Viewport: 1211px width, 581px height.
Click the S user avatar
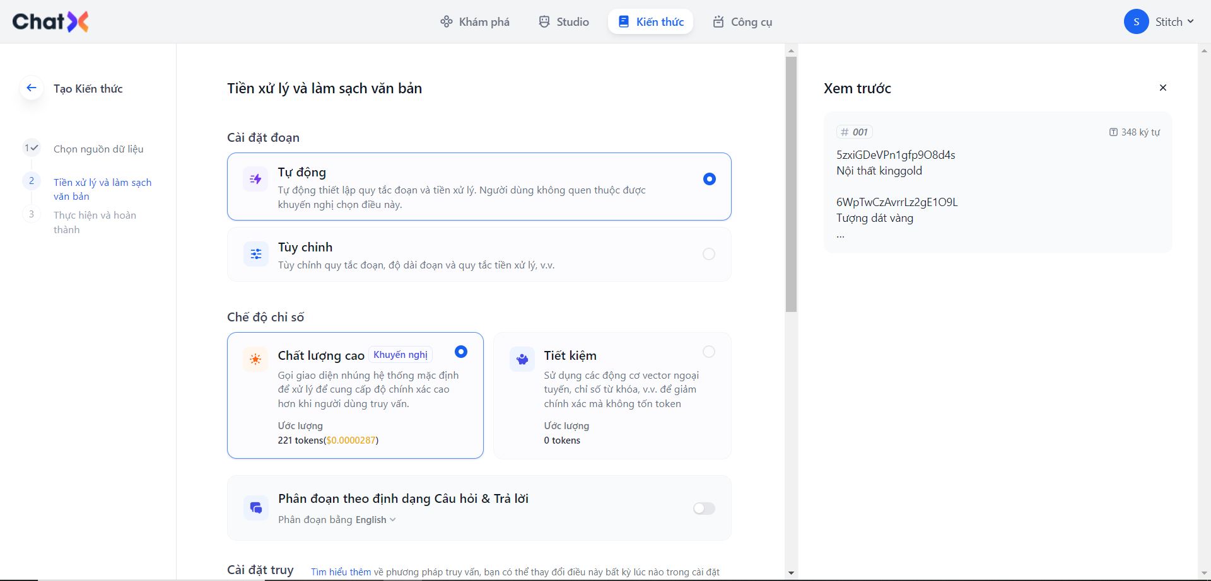pos(1136,21)
